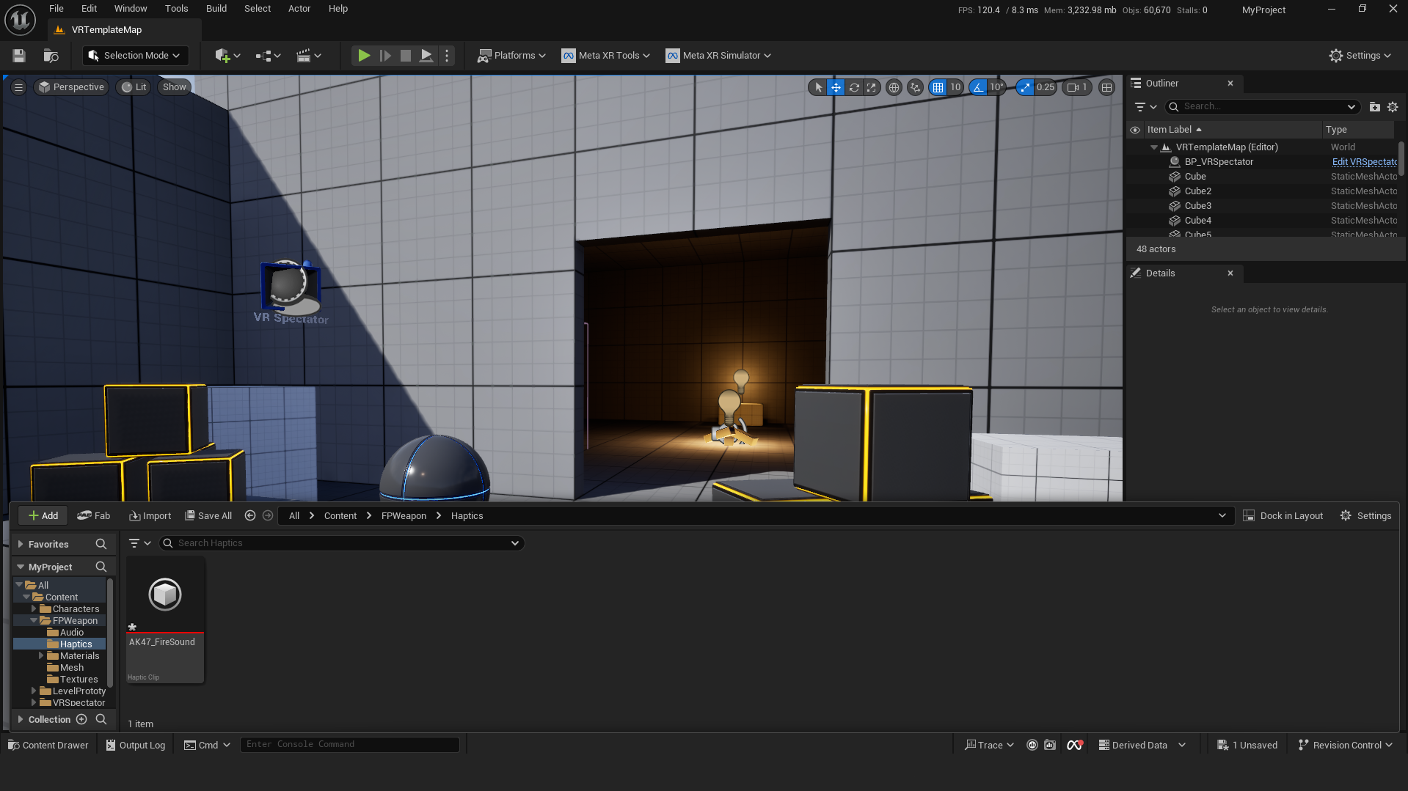Select the viewport Select object tool arrow
This screenshot has height=791, width=1408.
point(818,87)
